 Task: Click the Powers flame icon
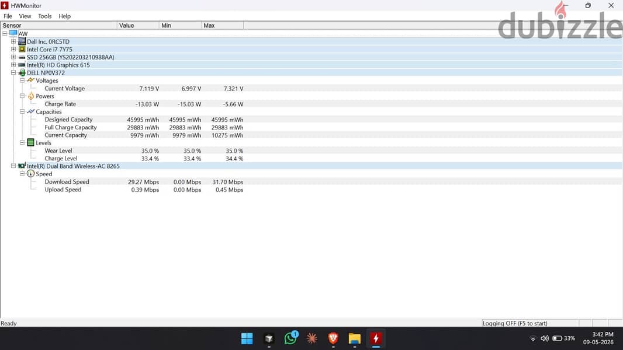pos(31,96)
